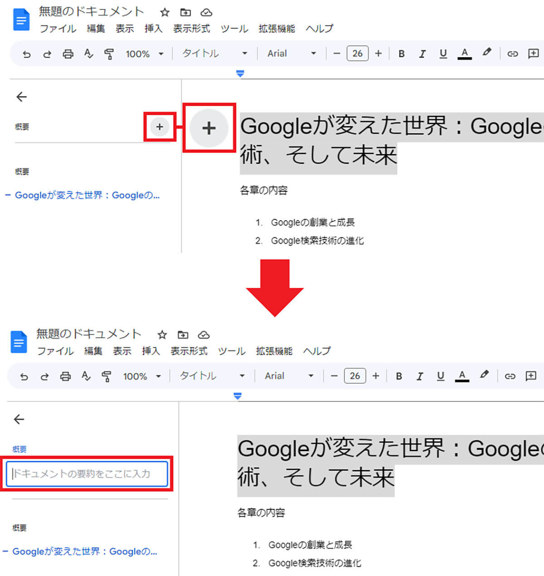Viewport: 544px width, 576px height.
Task: Toggle underline in the upper screenshot toolbar
Action: [443, 54]
